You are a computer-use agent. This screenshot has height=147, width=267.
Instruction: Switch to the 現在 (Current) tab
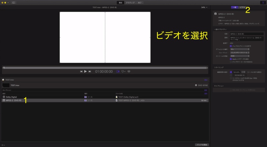pos(120,3)
